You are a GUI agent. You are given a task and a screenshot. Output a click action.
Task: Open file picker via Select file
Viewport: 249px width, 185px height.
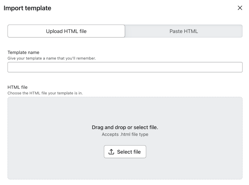[125, 152]
